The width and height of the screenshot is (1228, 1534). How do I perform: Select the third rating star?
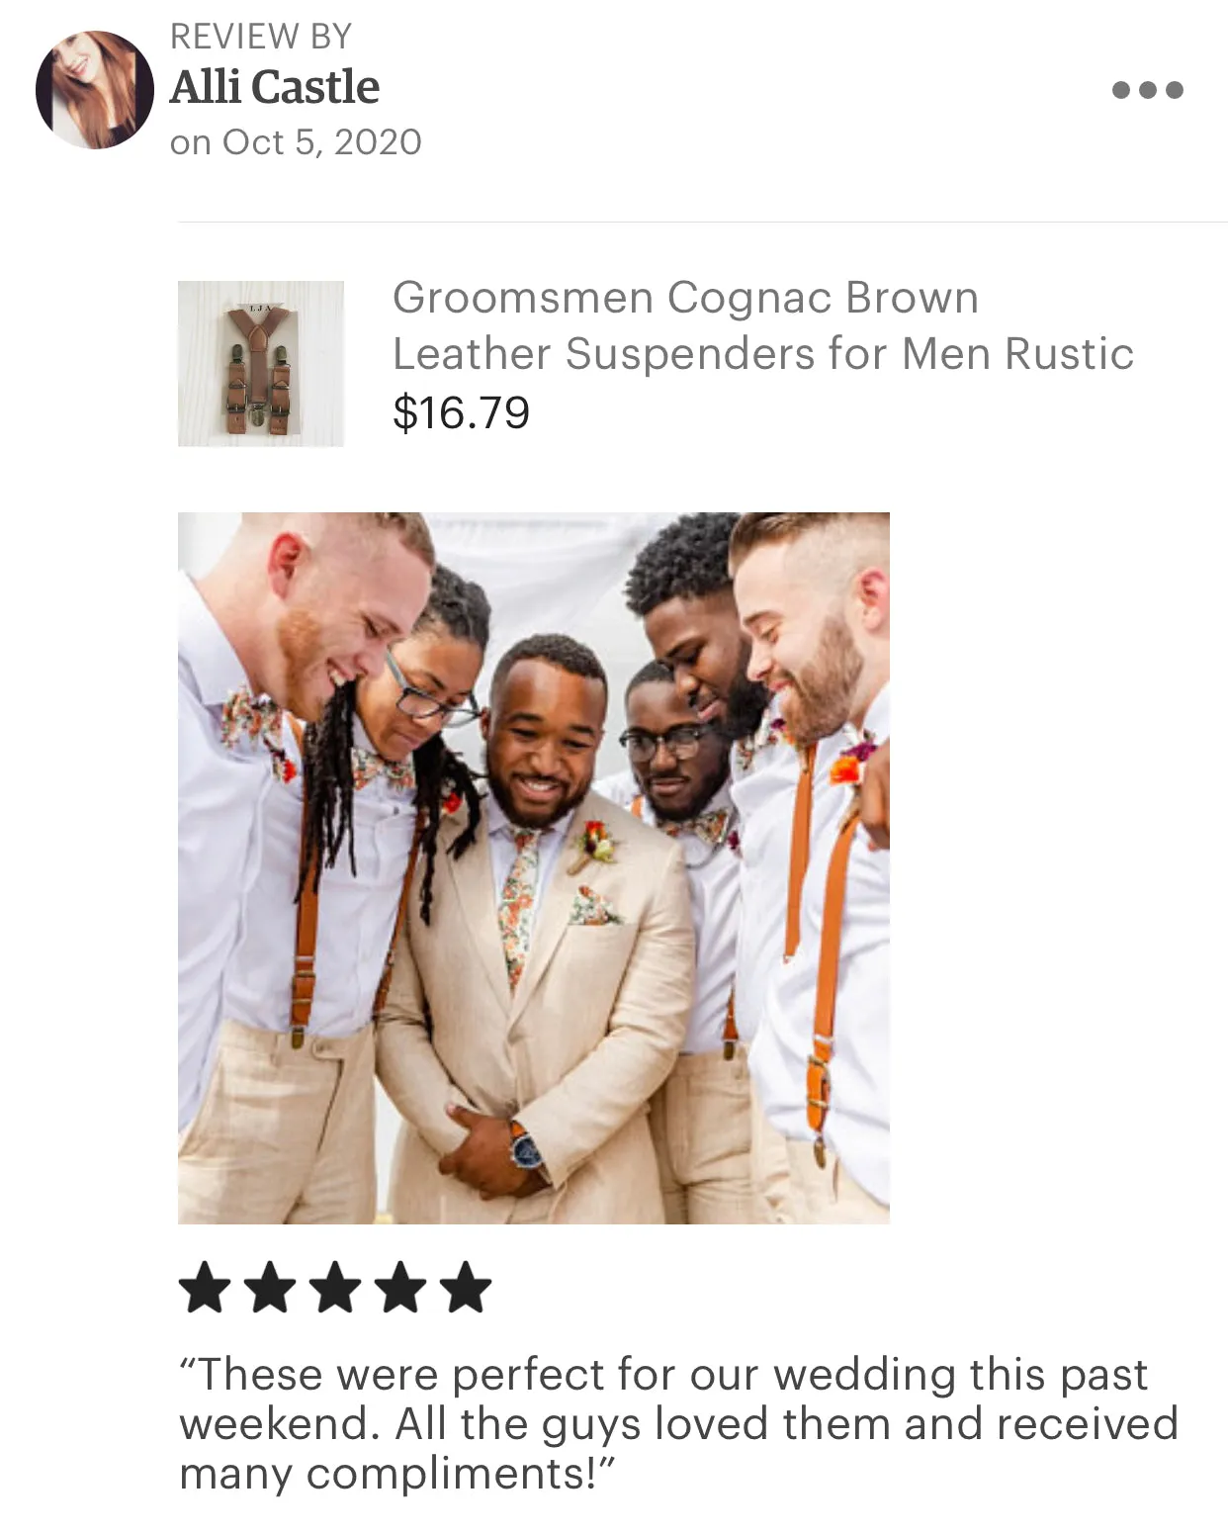pos(335,1287)
